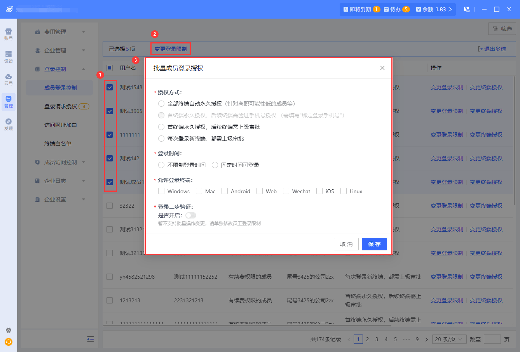
Task: Click 变更终端授权 in 测试1548 row
Action: (486, 87)
